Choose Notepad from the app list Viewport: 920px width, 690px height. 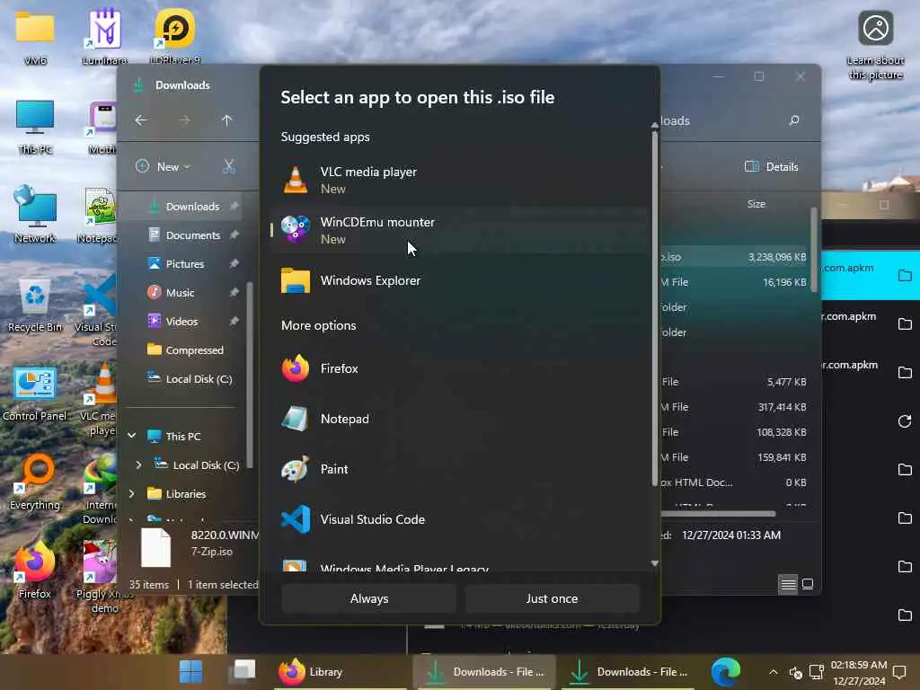pyautogui.click(x=459, y=419)
